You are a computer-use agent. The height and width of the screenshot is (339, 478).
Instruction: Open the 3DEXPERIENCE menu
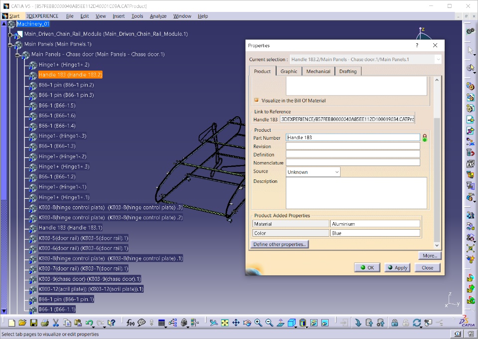tap(42, 16)
